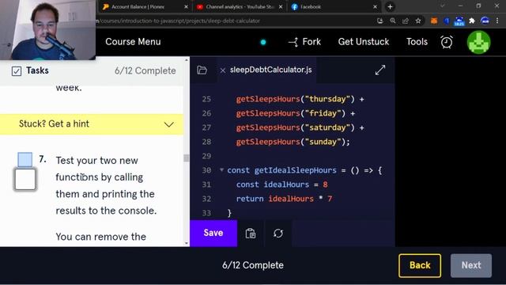Go Back to the previous step
Screen dimensions: 506x285
[420, 265]
